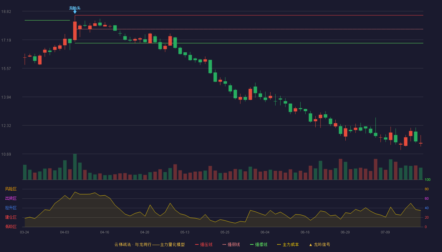Toggle the 强弱线 legend entry
This screenshot has width=442, height=252.
231,244
